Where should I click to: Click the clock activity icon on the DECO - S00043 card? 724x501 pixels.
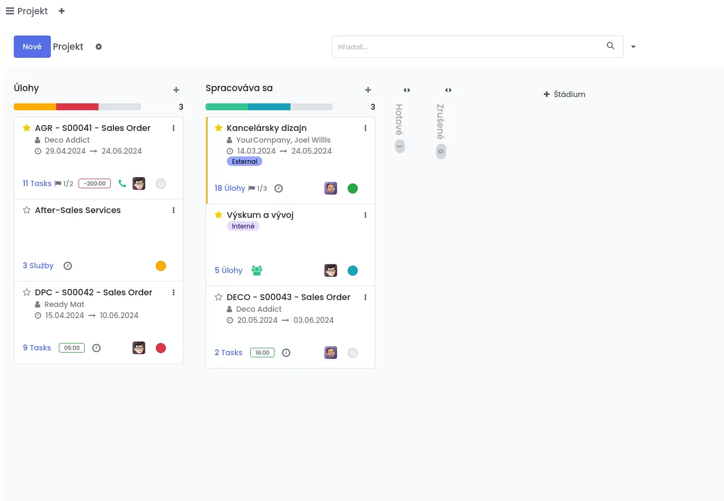pyautogui.click(x=286, y=353)
